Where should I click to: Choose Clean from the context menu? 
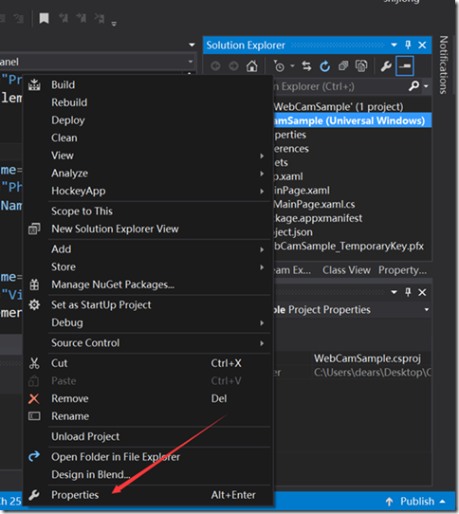pos(64,138)
